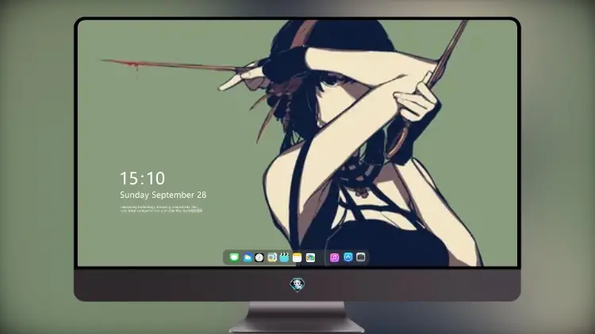Image resolution: width=595 pixels, height=334 pixels.
Task: Open the clapperboard video app icon
Action: (x=284, y=257)
